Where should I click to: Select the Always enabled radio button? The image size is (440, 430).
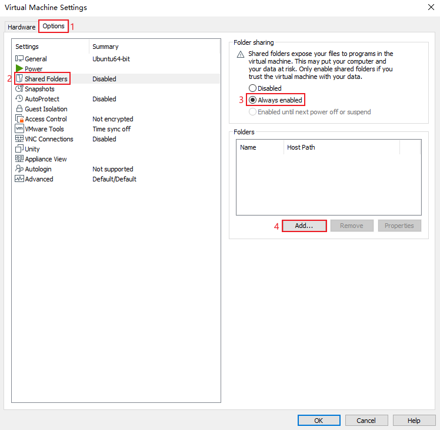[252, 100]
